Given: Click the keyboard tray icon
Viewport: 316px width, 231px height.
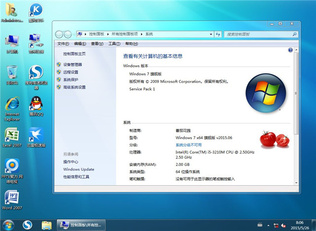Looking at the screenshot, I should (260, 225).
